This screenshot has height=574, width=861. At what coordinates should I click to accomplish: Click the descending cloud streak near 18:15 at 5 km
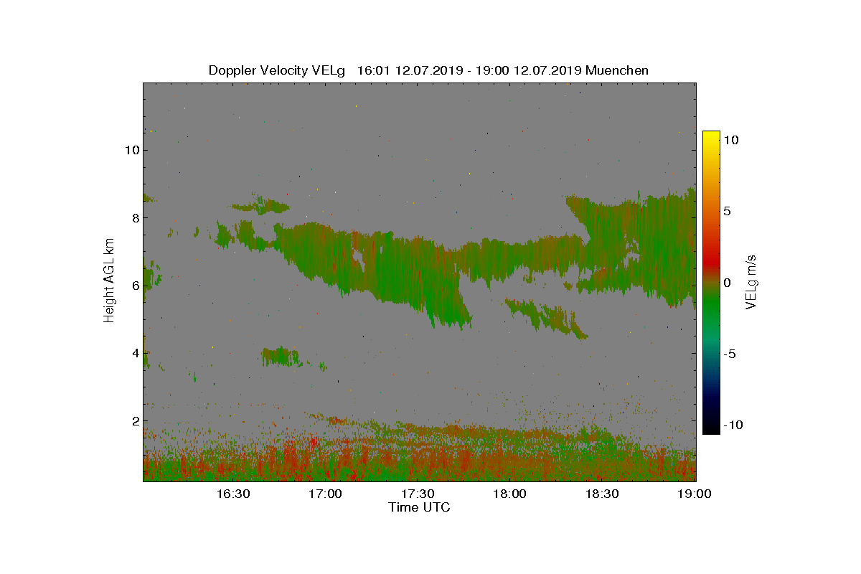(x=547, y=317)
